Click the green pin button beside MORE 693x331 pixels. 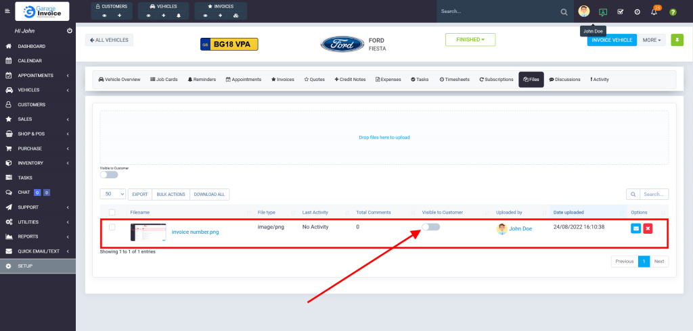[x=677, y=40]
